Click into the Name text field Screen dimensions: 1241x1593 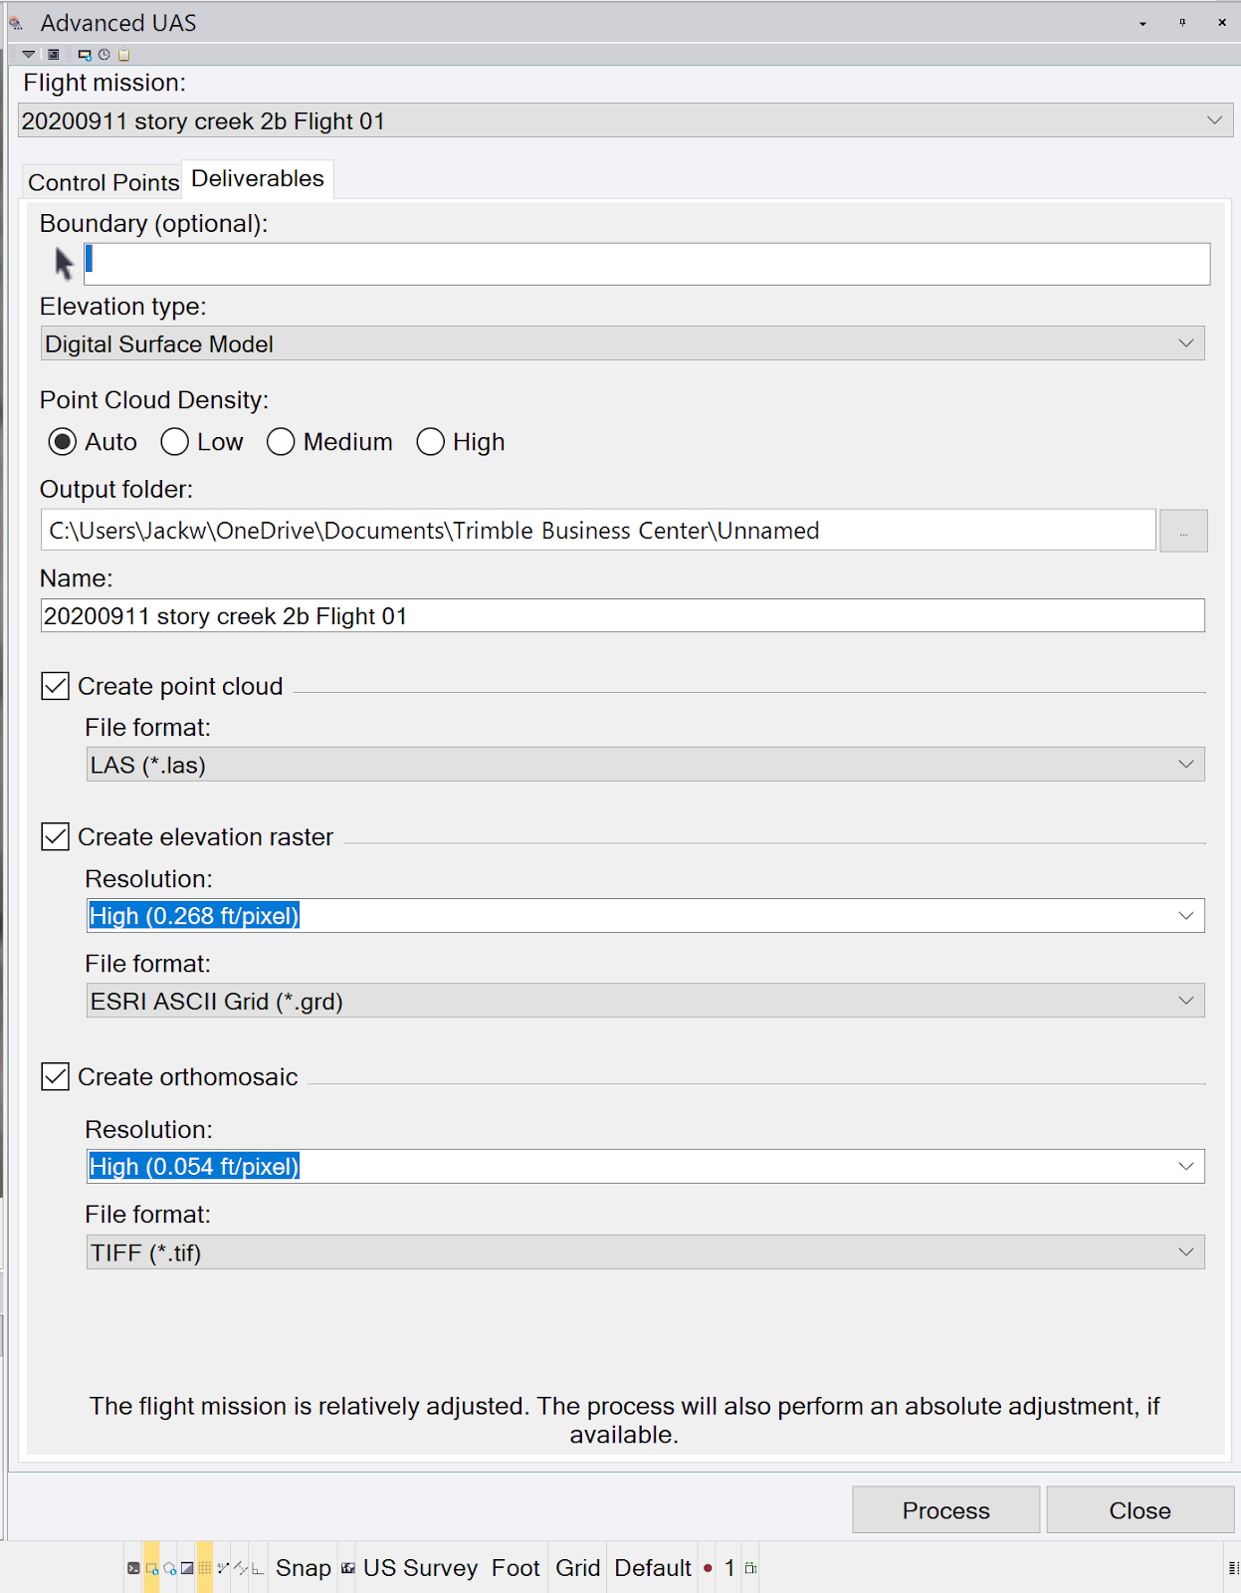623,615
